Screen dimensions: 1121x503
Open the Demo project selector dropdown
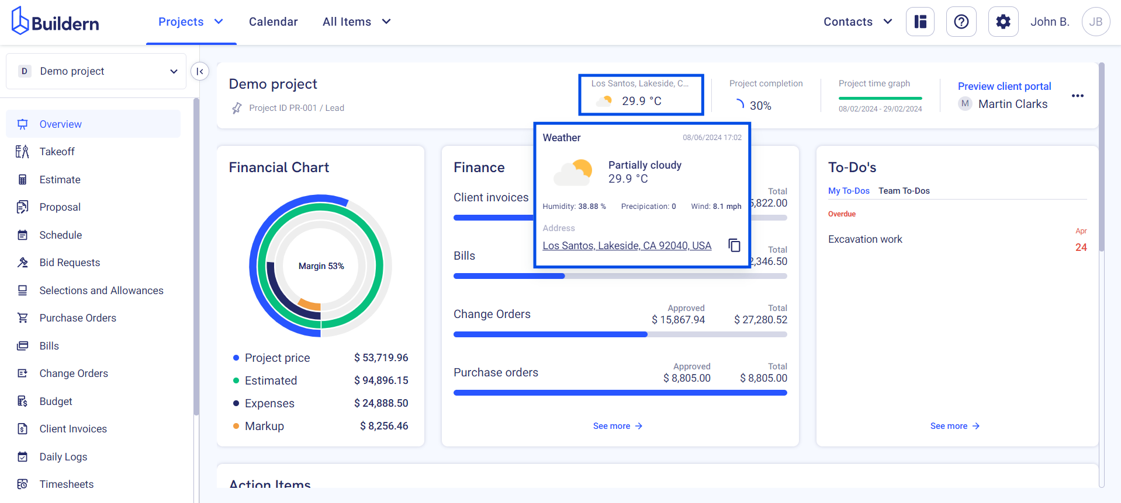coord(96,71)
